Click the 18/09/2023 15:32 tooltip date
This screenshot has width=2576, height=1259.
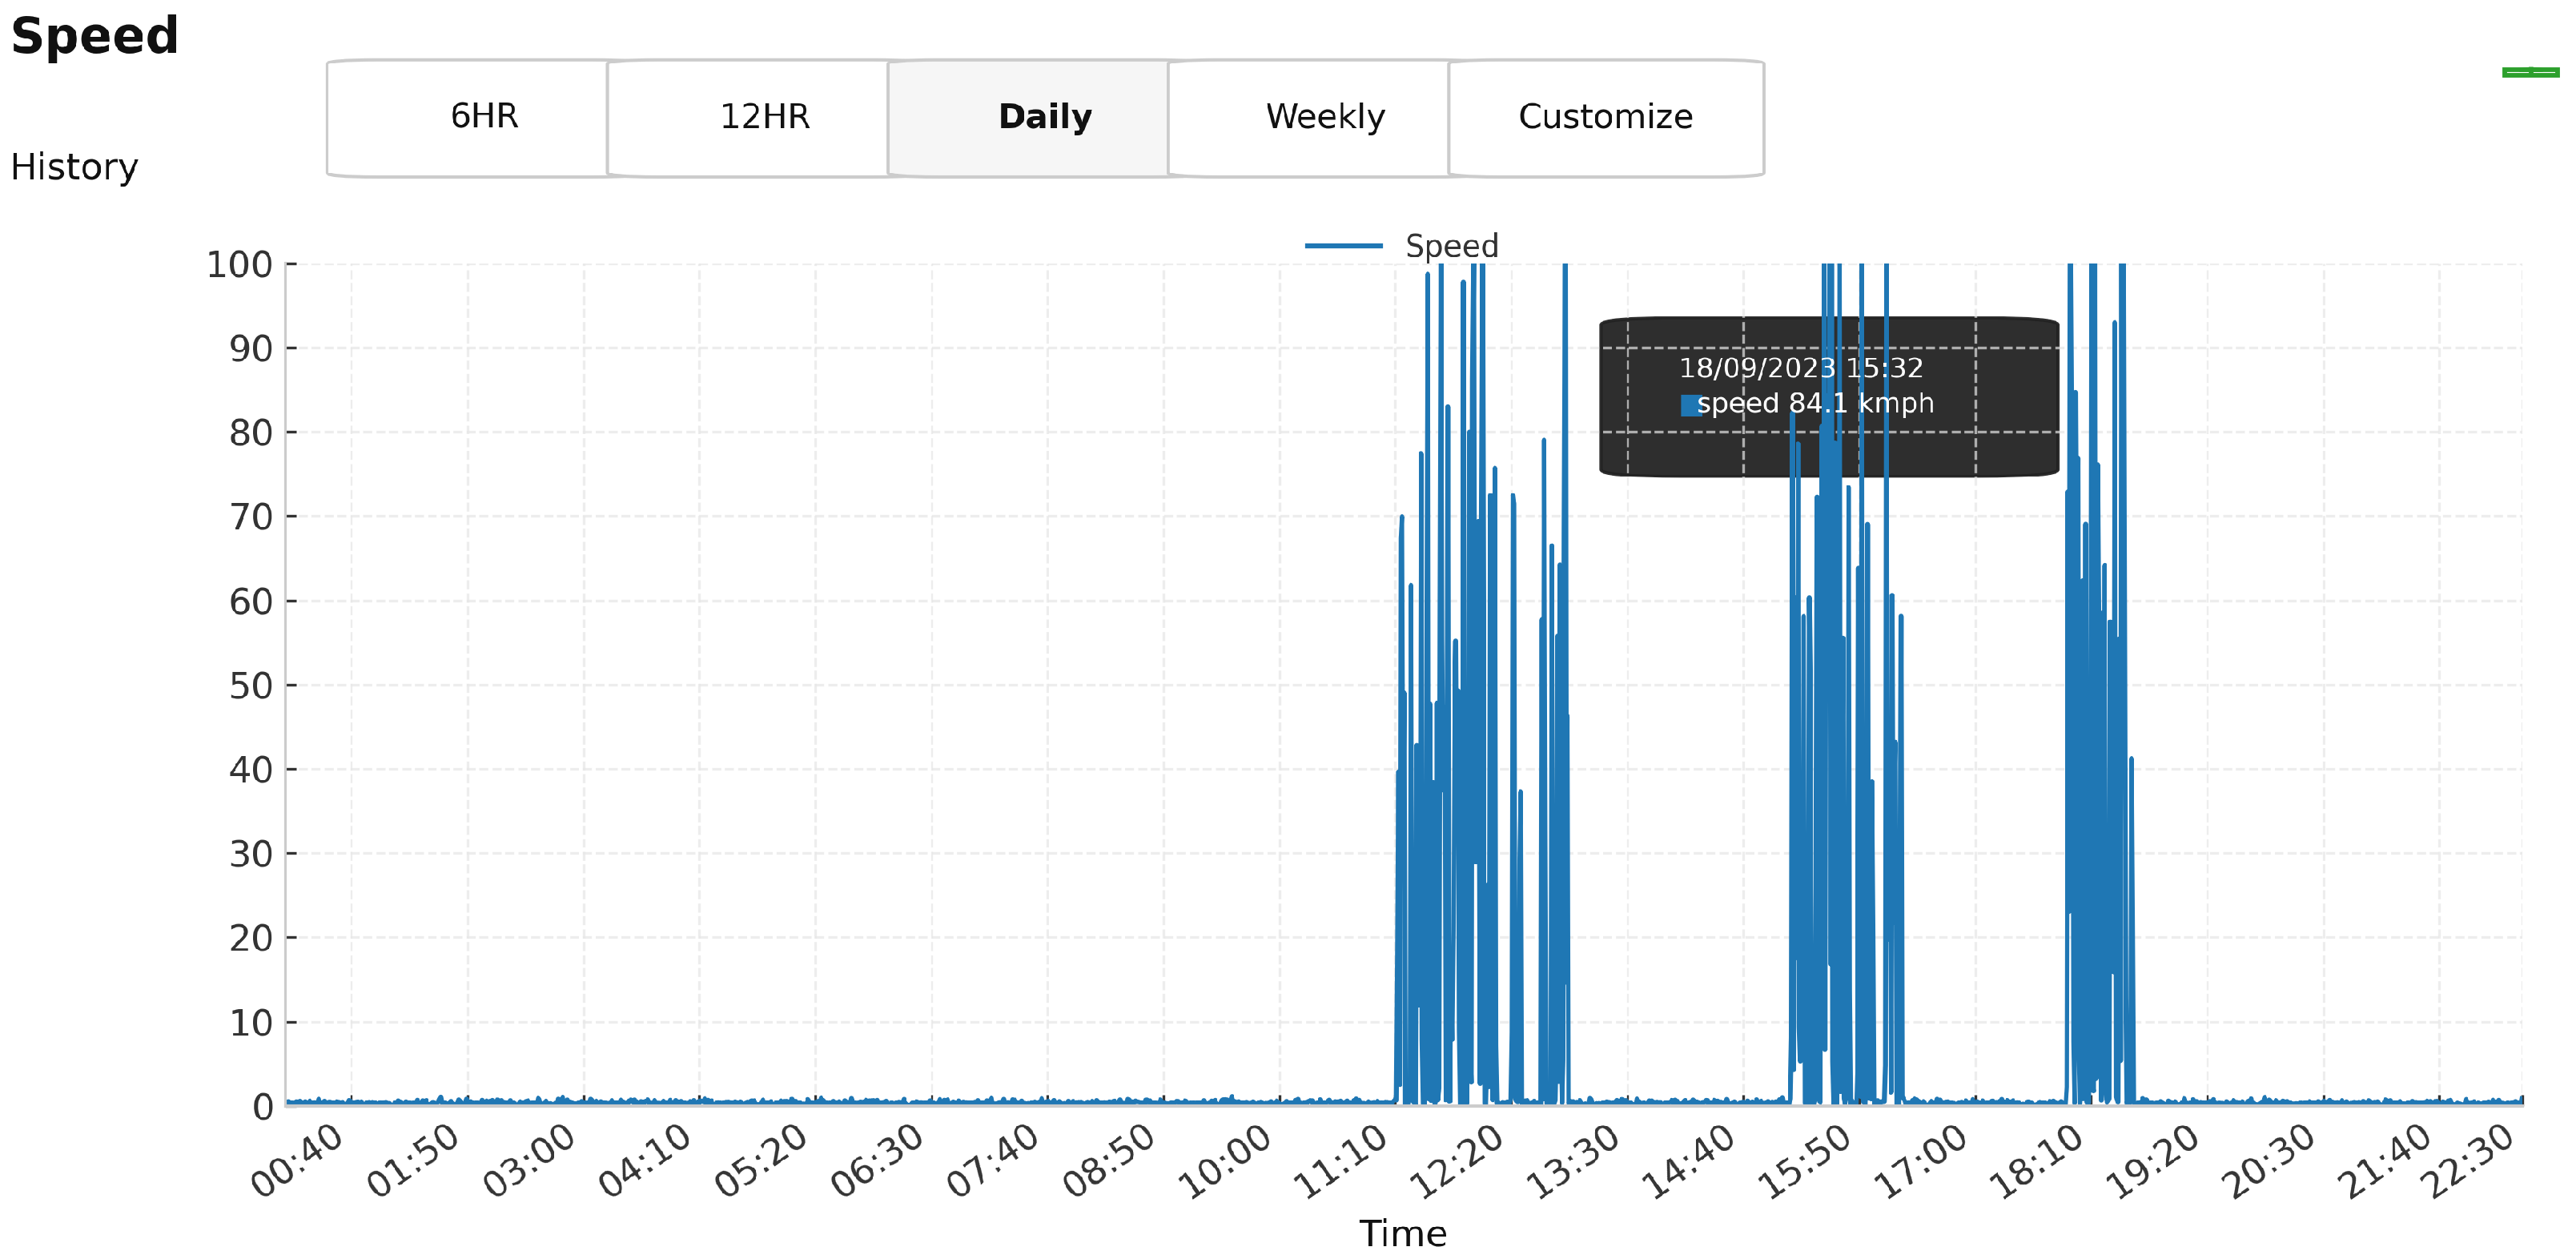click(1800, 368)
